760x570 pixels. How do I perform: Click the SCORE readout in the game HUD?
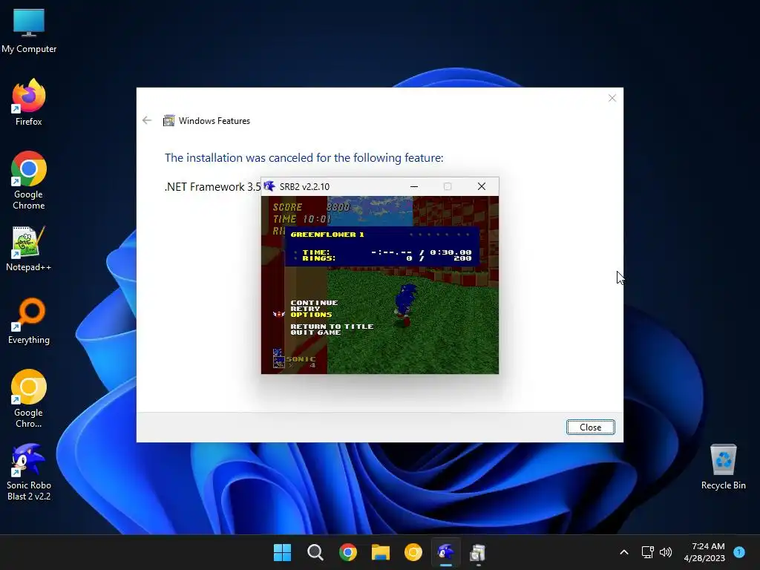click(x=311, y=207)
